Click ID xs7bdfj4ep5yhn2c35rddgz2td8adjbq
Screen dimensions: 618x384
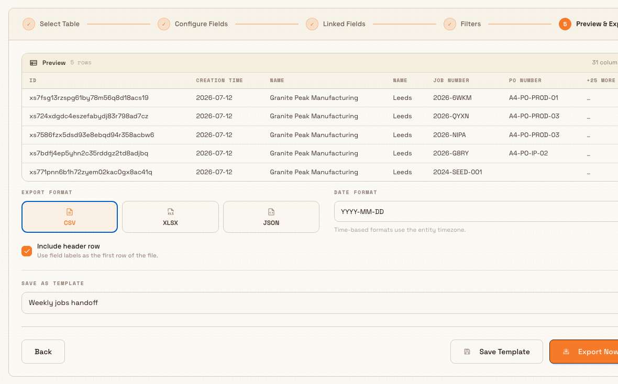coord(89,153)
